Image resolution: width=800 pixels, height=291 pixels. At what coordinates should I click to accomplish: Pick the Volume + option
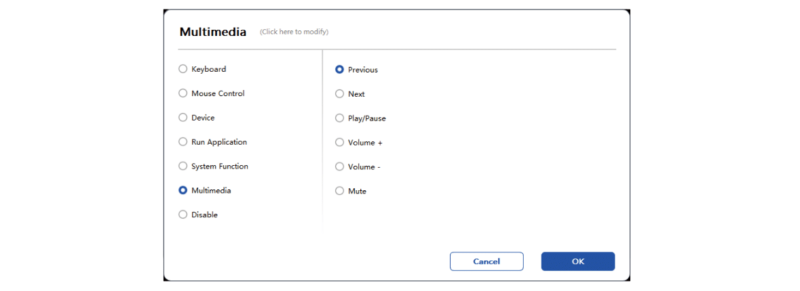(339, 142)
